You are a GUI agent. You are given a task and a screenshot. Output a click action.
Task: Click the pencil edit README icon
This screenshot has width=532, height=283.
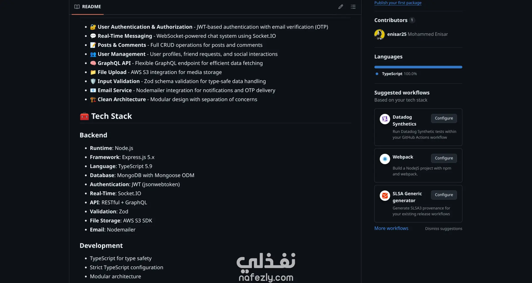click(x=341, y=7)
